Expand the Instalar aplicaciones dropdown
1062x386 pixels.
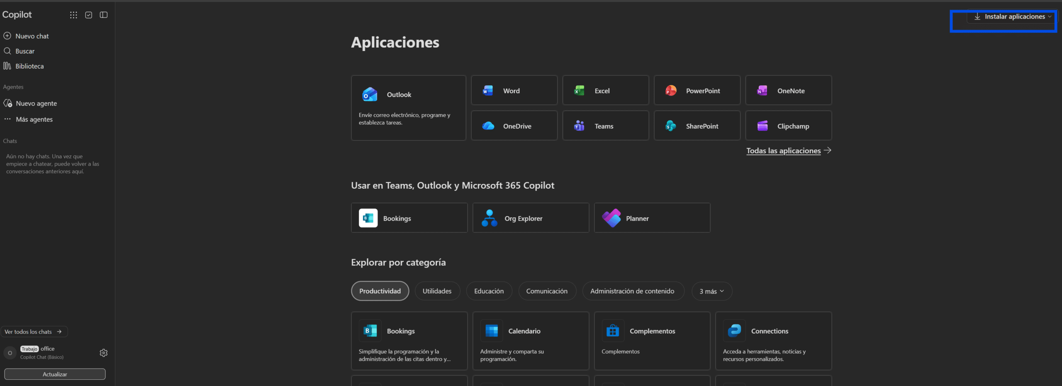(x=1012, y=17)
